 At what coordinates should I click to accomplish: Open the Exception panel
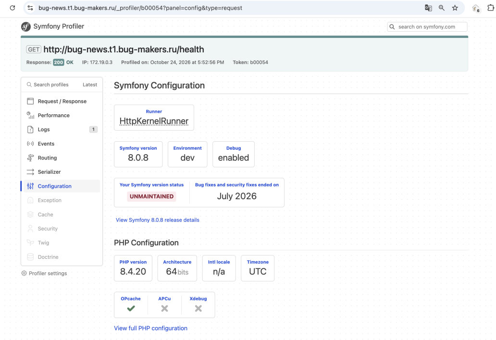62,200
